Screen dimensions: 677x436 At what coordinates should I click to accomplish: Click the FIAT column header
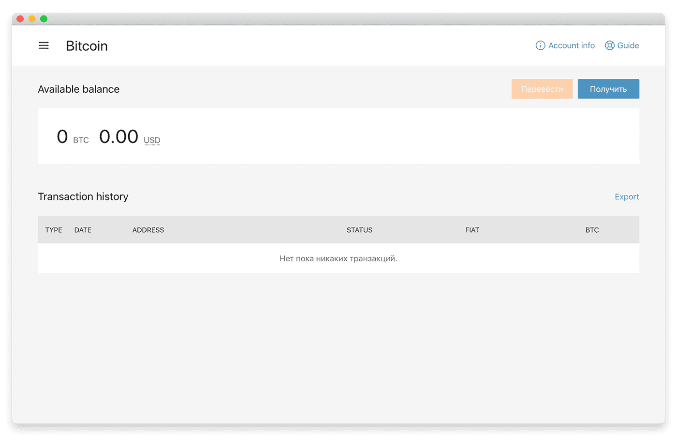click(472, 230)
